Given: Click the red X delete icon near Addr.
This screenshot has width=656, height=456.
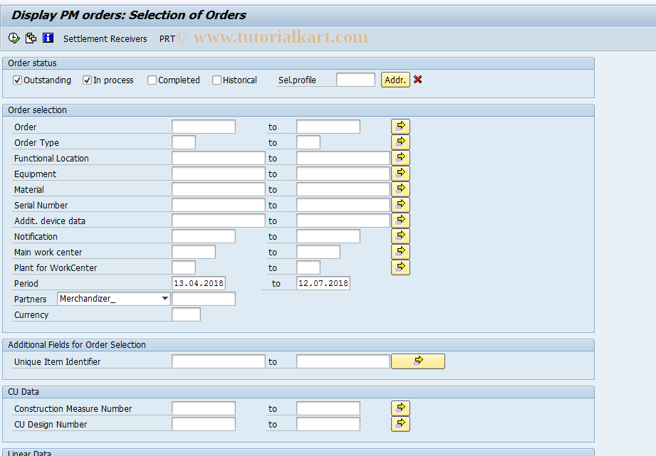Looking at the screenshot, I should coord(417,80).
